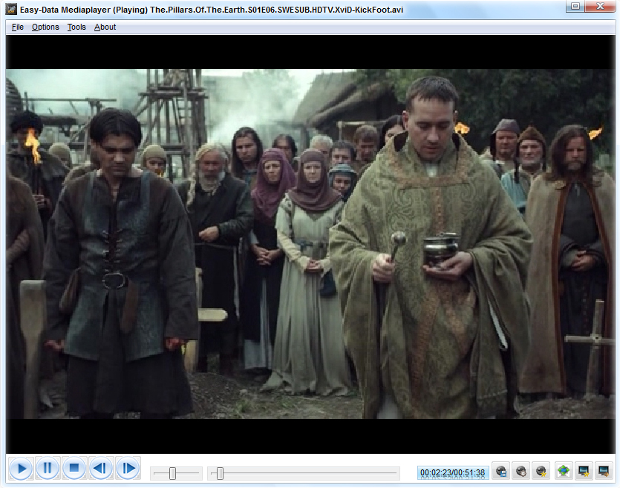This screenshot has height=488, width=620.
Task: Click the volume slider handle
Action: pos(172,473)
